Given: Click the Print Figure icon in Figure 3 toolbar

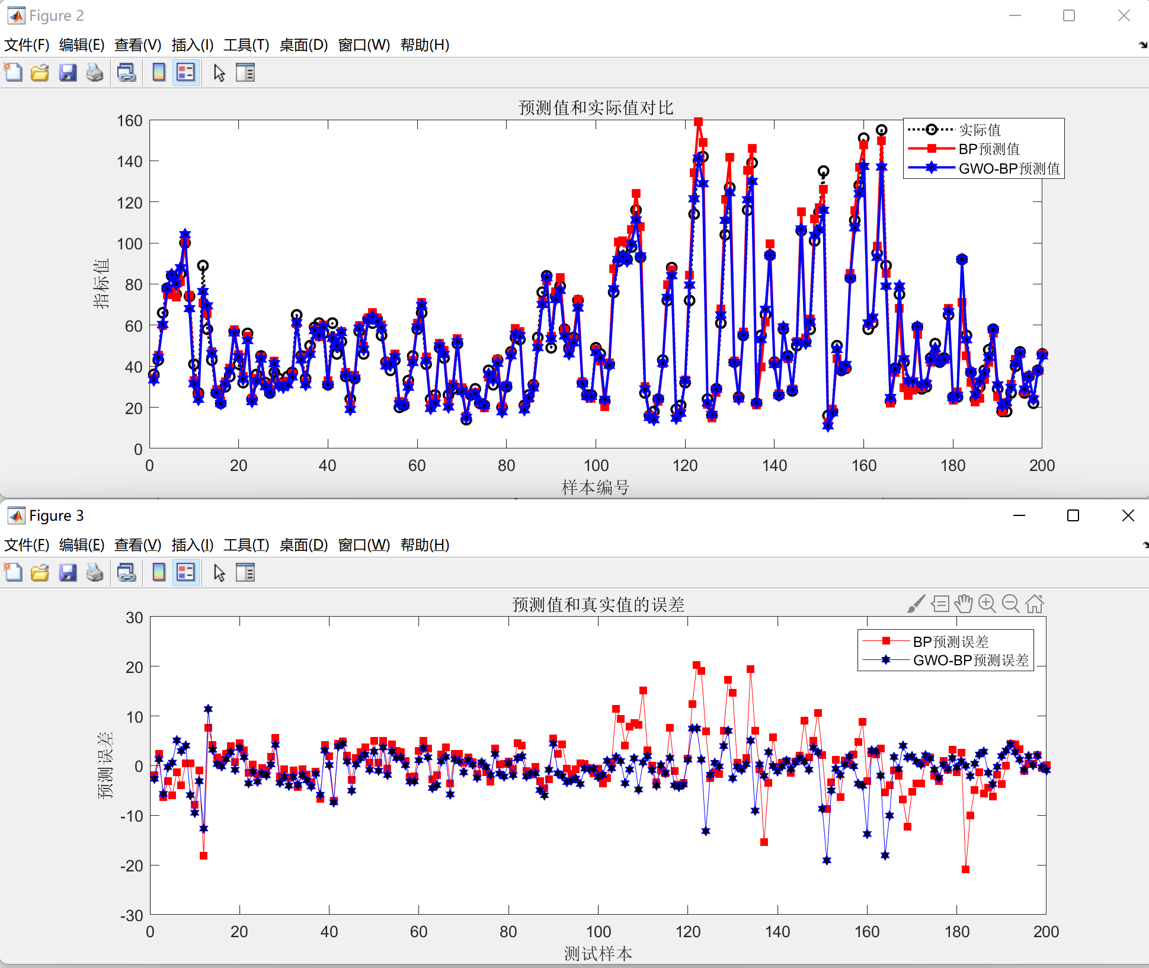Looking at the screenshot, I should [95, 573].
